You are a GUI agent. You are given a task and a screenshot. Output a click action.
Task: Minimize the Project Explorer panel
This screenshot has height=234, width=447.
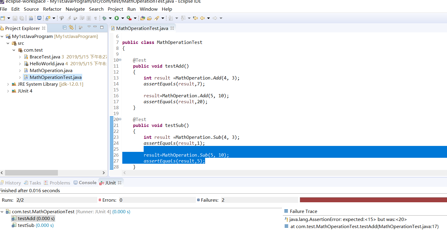tap(95, 27)
